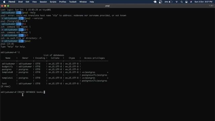Click the 'budgetify' database name
The height and width of the screenshot is (121, 215).
tap(7, 67)
